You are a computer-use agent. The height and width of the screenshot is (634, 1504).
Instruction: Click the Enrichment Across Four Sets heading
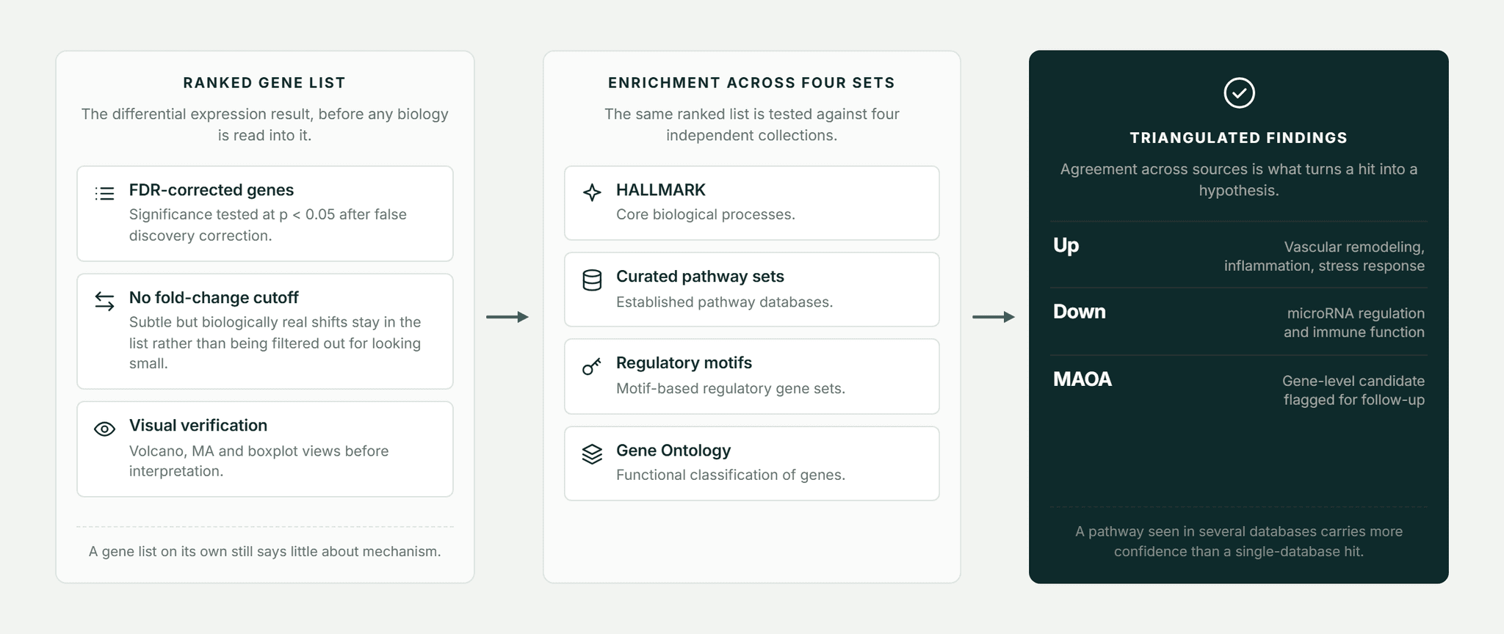[x=751, y=83]
